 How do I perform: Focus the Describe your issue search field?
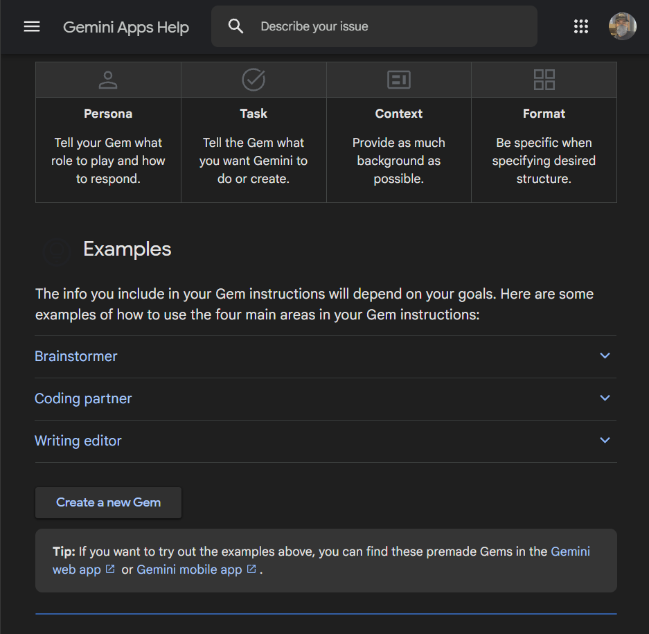[x=374, y=26]
